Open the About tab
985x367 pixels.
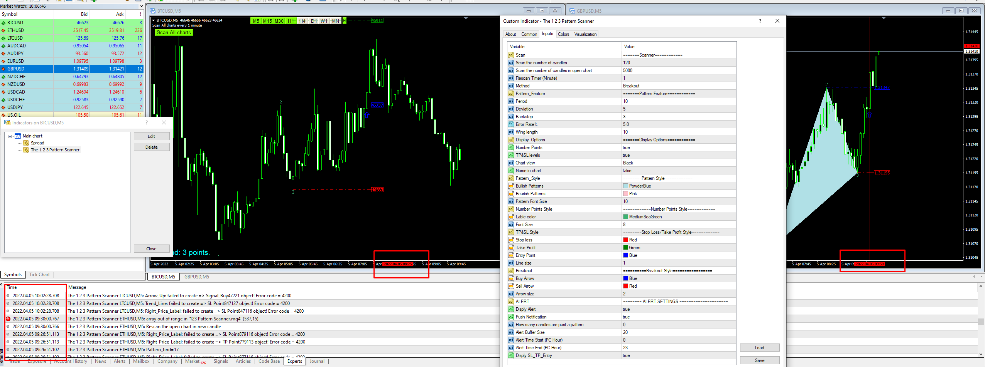point(510,34)
